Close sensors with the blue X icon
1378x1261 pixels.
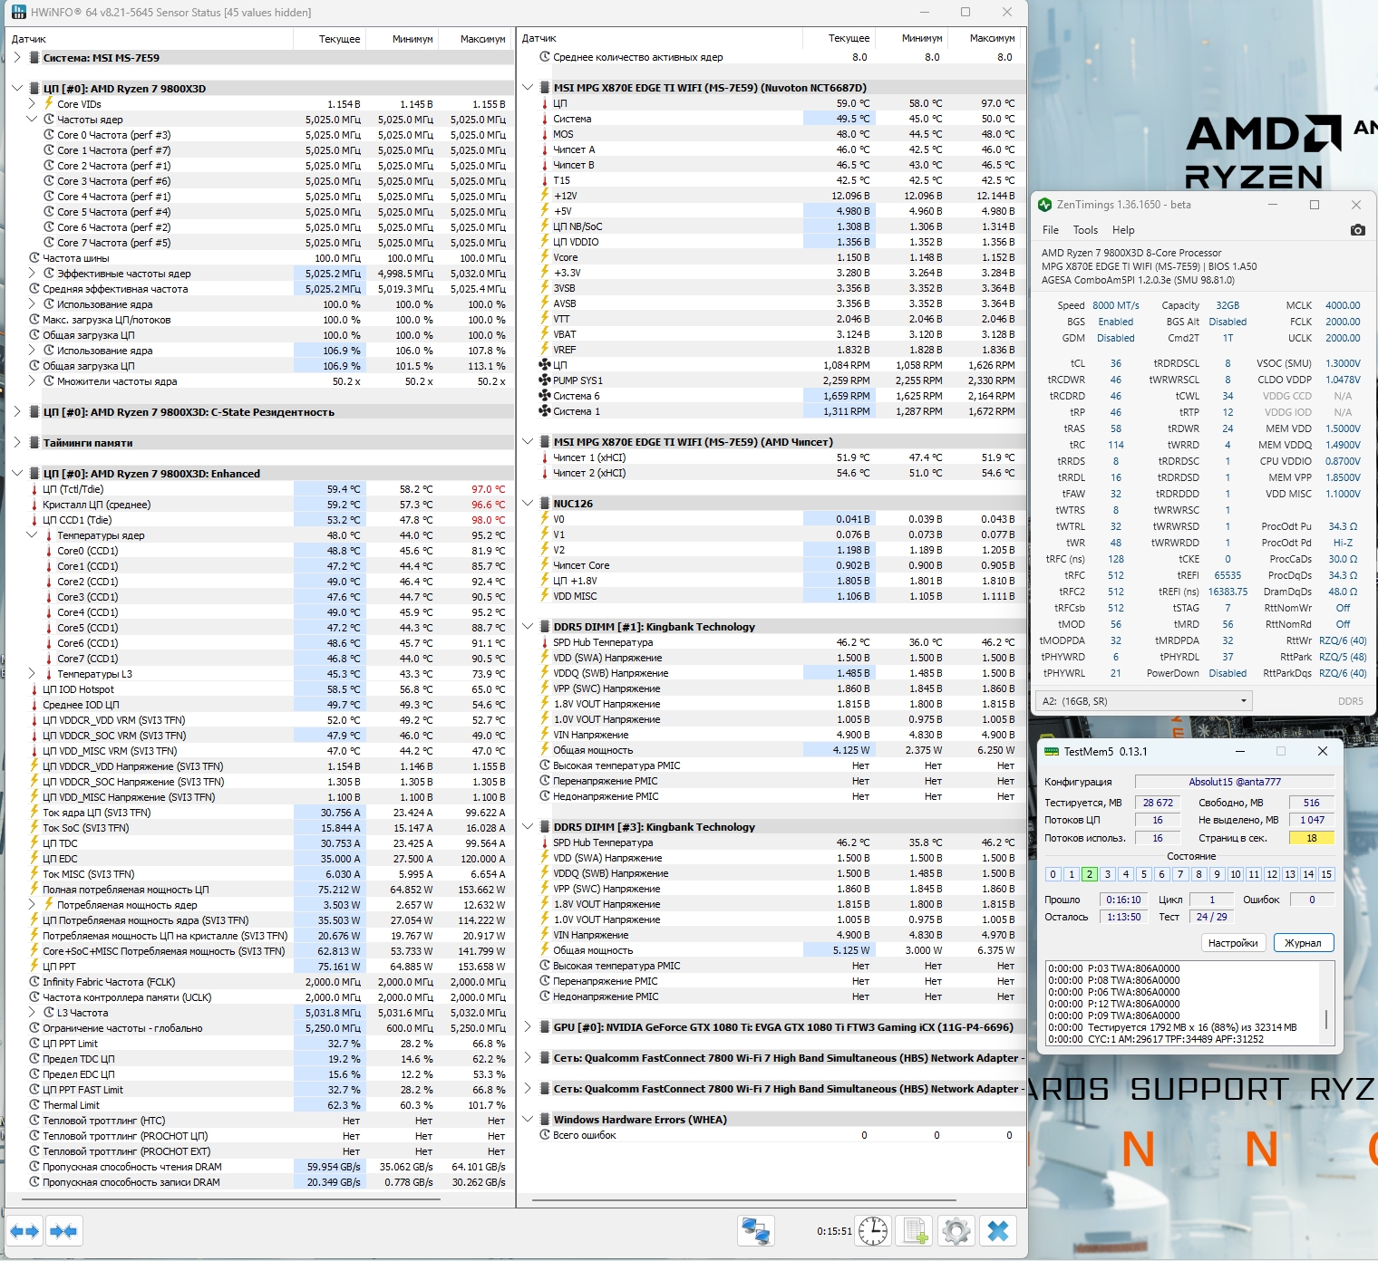pos(998,1231)
